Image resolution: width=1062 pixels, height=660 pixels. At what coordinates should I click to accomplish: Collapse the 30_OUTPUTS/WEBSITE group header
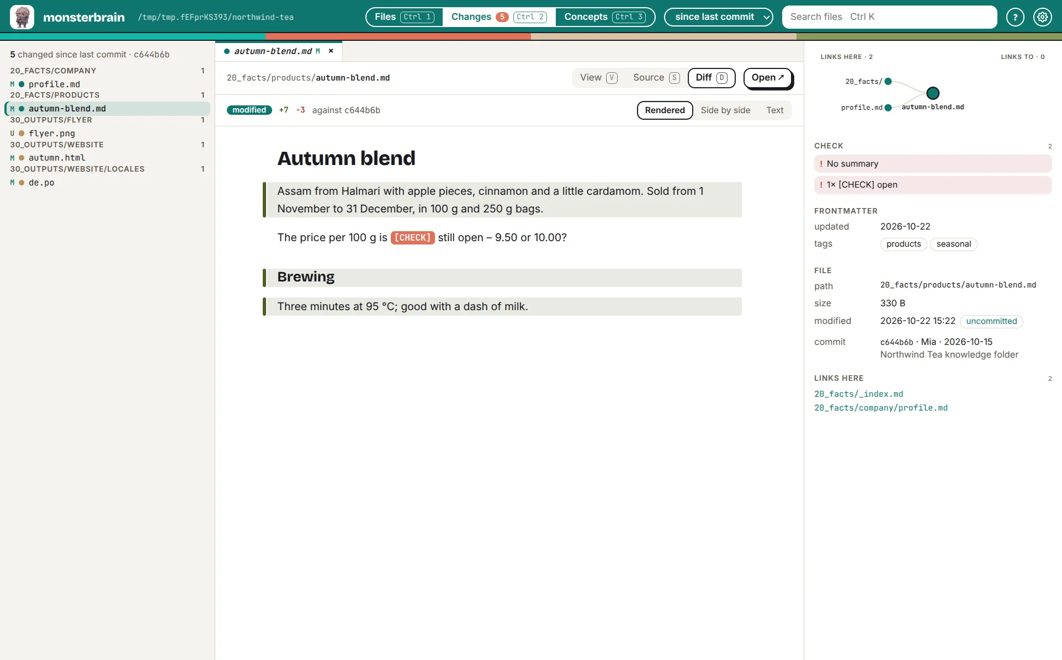coord(108,145)
